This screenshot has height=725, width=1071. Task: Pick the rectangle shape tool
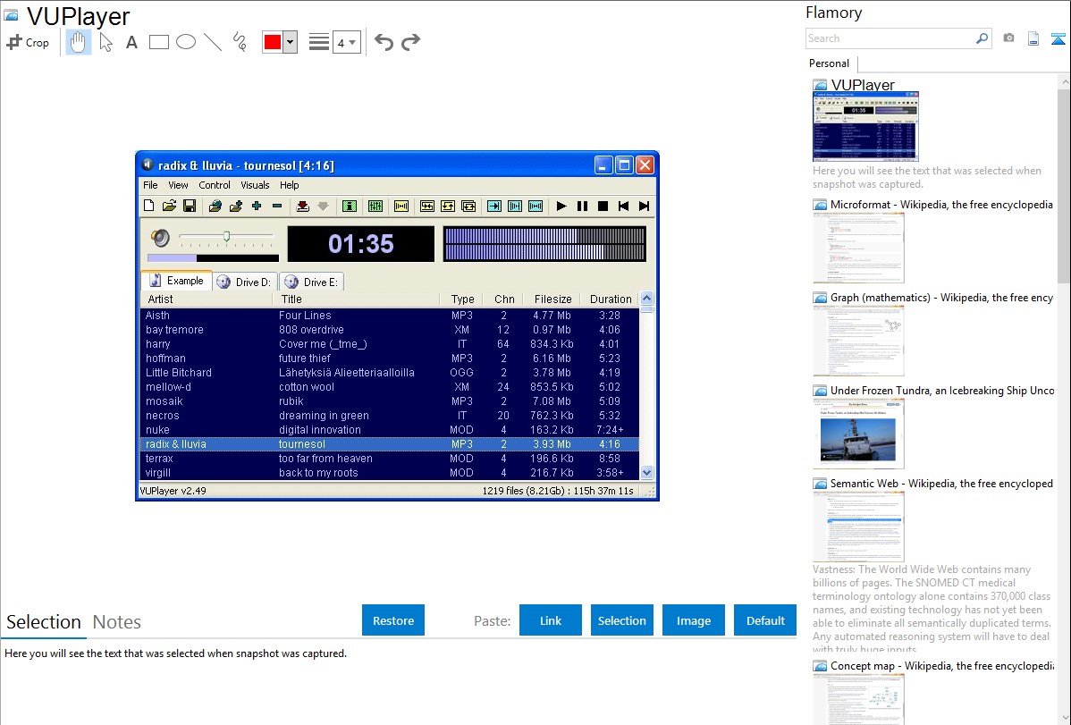point(158,42)
